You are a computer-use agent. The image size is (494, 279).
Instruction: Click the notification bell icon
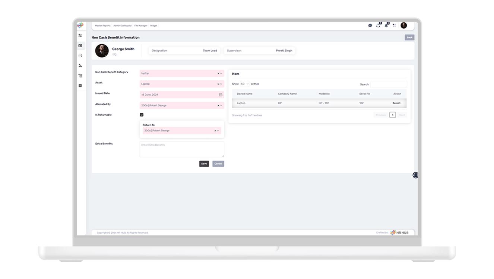[x=386, y=25]
